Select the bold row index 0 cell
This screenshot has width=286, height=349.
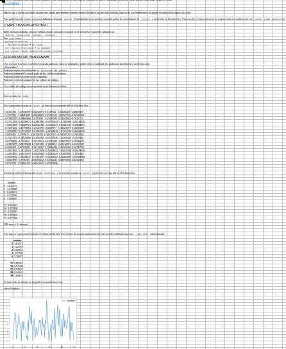pos(12,244)
